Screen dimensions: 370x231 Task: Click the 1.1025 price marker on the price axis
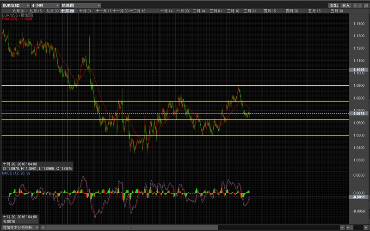(359, 70)
